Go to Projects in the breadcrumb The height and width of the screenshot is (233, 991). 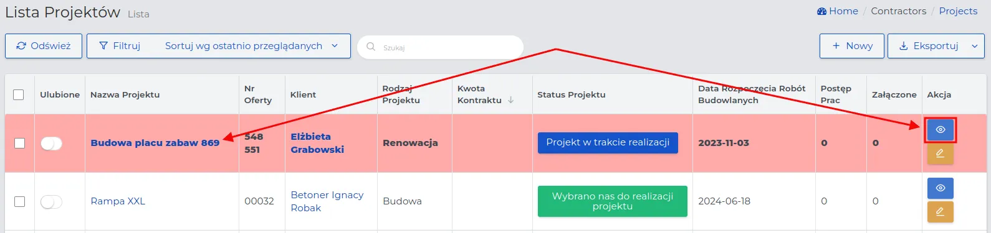pyautogui.click(x=958, y=11)
